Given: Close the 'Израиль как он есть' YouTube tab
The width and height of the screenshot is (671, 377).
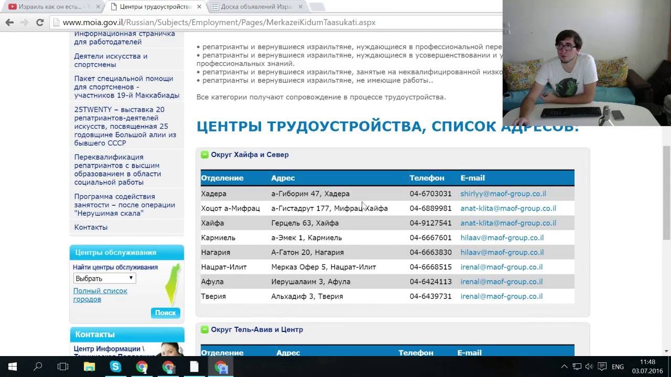Looking at the screenshot, I should point(97,7).
